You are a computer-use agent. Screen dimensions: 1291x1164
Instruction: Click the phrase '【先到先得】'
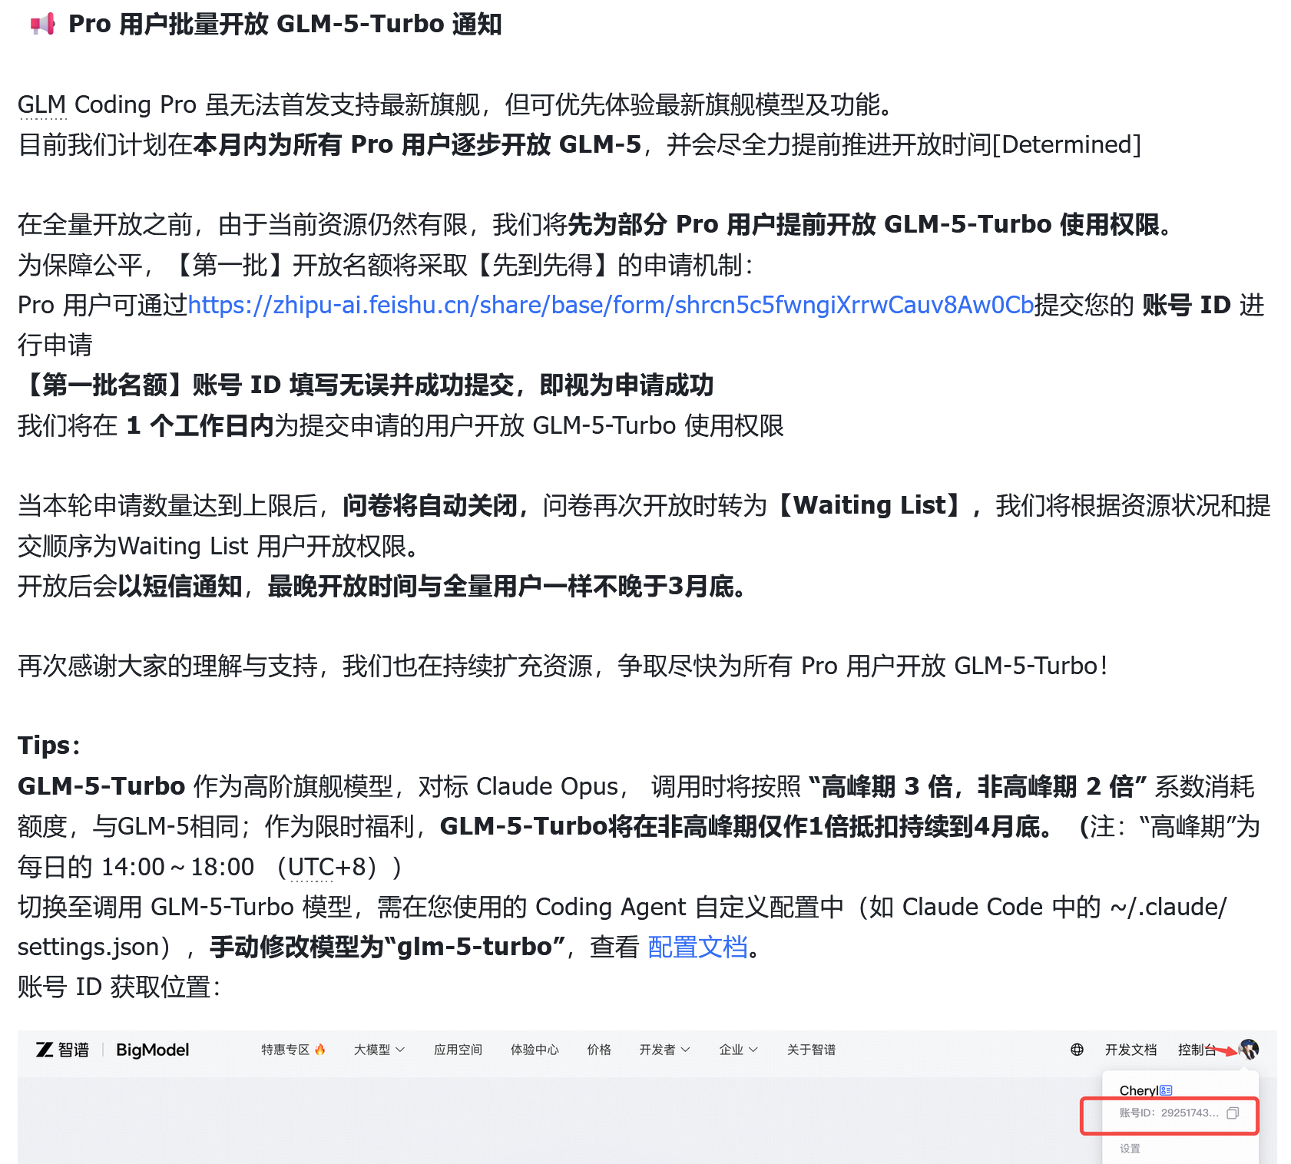(x=542, y=265)
